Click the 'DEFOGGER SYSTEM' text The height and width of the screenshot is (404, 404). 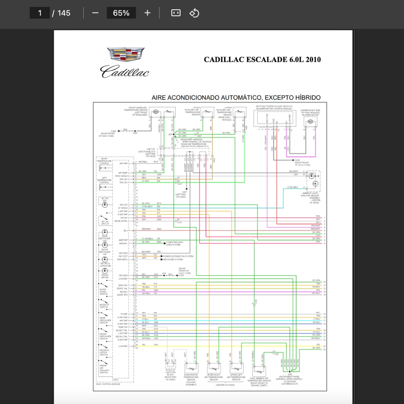pos(172,260)
